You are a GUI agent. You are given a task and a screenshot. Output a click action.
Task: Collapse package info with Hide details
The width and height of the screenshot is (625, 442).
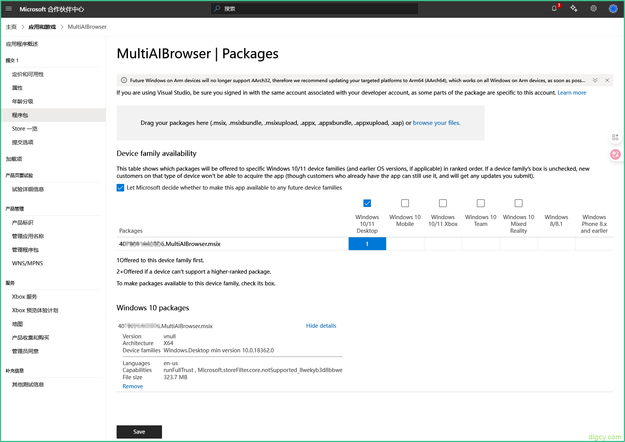point(321,326)
